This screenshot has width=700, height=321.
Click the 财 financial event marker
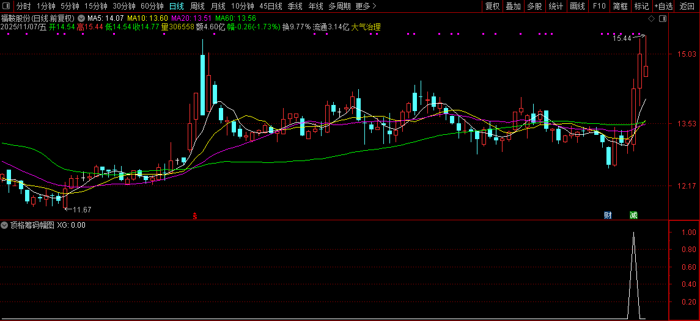(x=608, y=215)
